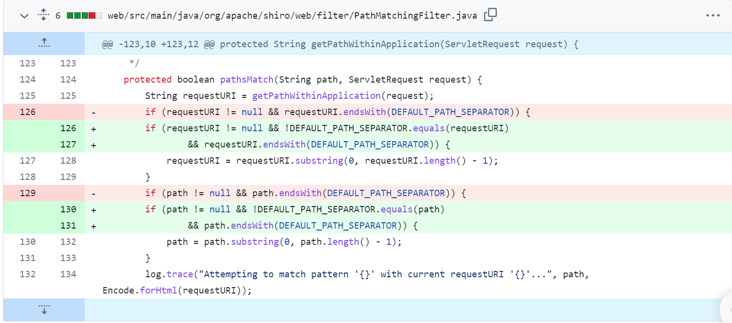
Task: Click the plus marker on added line 130
Action: pos(93,209)
